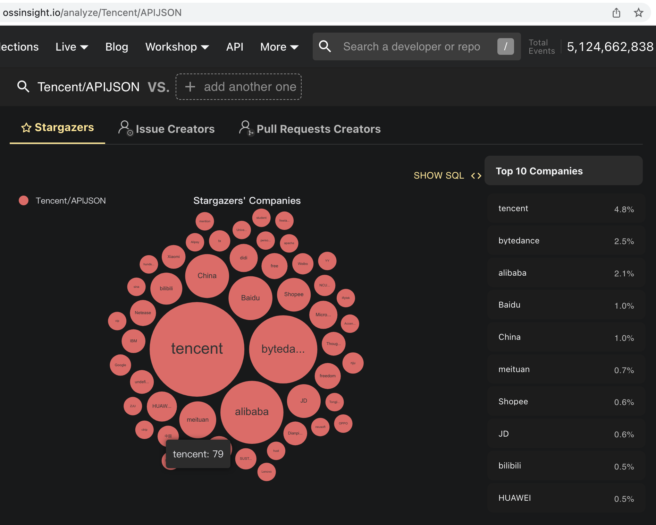Click the large tencent bubble in chart
Viewport: 656px width, 525px height.
click(x=197, y=349)
